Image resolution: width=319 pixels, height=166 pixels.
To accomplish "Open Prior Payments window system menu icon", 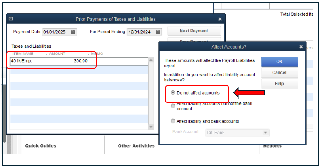I will point(11,18).
